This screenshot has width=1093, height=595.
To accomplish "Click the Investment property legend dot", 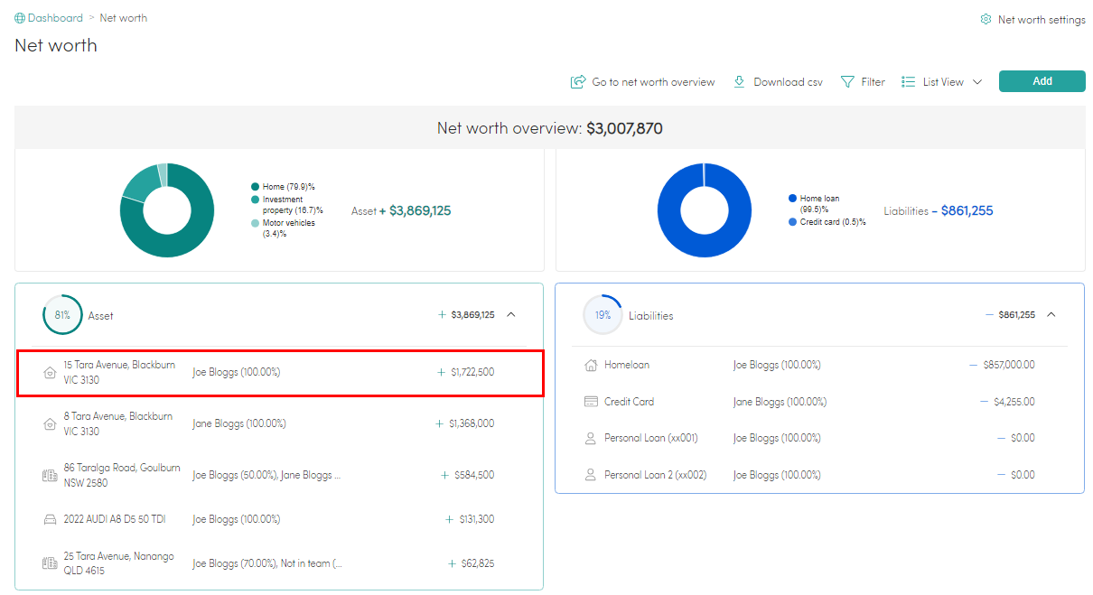I will pos(256,200).
